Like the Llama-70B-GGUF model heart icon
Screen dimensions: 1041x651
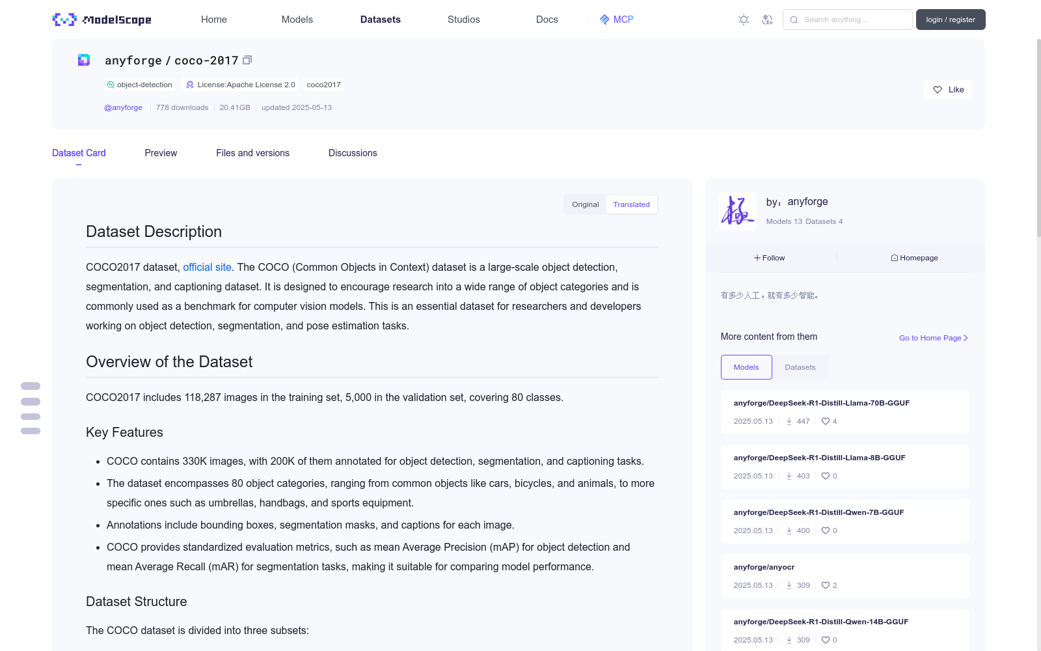pos(826,421)
